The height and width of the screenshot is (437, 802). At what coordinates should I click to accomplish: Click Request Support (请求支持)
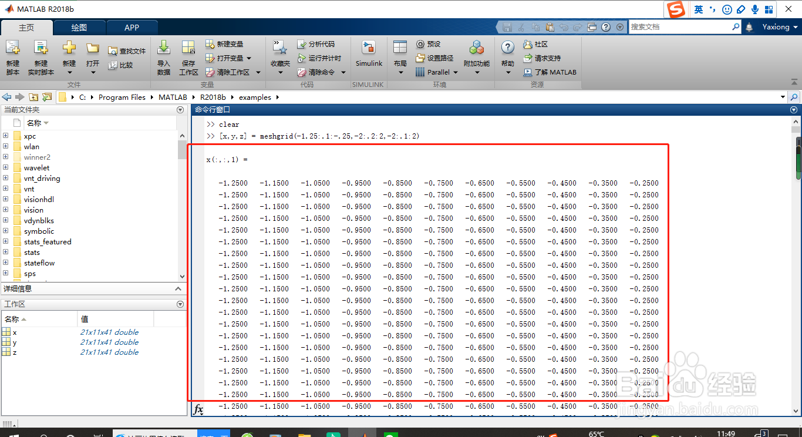coord(542,58)
